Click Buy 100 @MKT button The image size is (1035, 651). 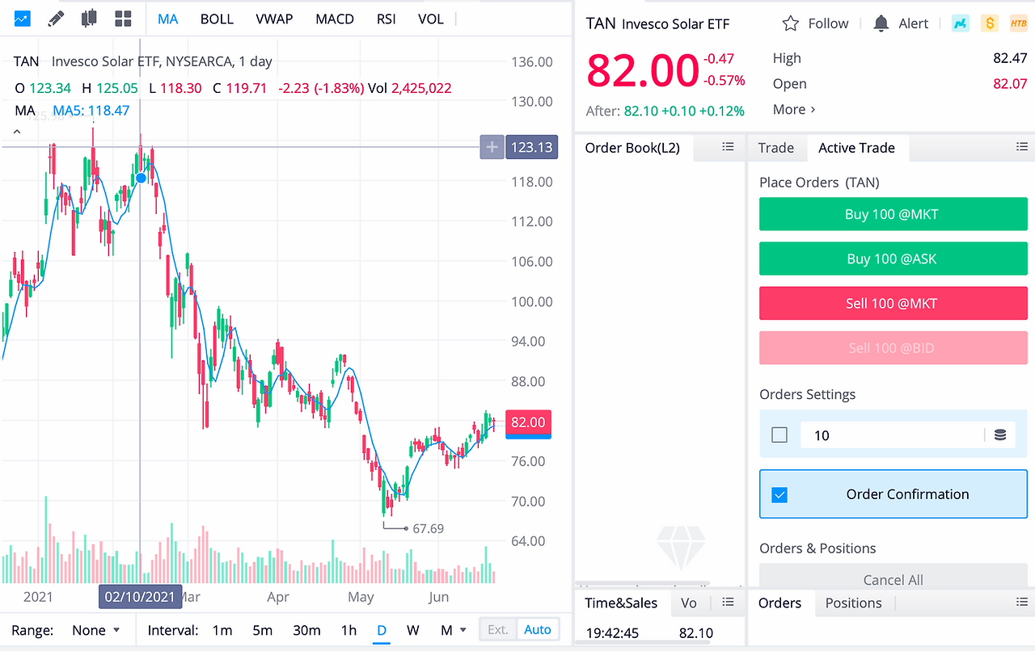pyautogui.click(x=893, y=214)
